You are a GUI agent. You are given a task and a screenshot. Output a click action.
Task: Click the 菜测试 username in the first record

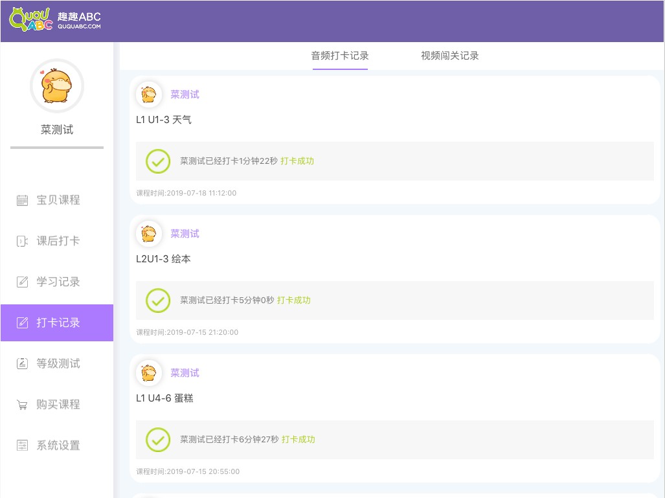click(185, 95)
